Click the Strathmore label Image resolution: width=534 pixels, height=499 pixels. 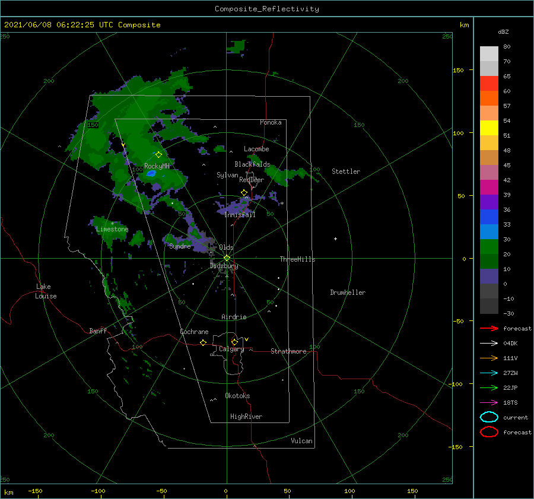pos(288,351)
